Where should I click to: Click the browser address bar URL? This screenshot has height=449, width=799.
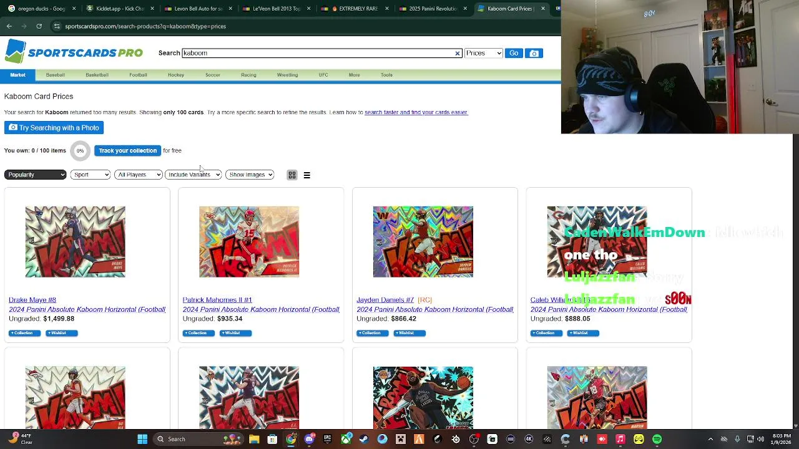coord(145,26)
